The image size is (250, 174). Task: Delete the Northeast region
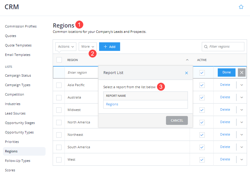225,134
